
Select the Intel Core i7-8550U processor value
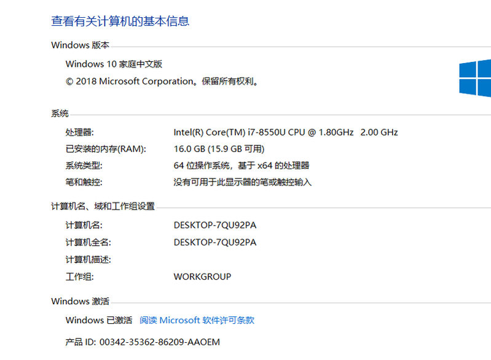coord(286,132)
